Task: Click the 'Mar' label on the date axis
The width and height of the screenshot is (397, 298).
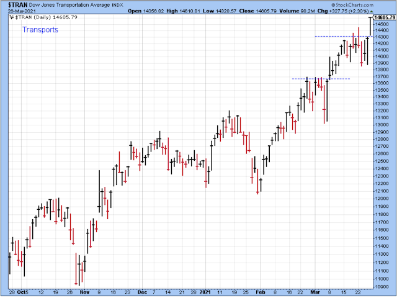Action: click(315, 292)
